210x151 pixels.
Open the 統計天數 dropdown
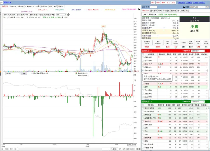coord(154,7)
